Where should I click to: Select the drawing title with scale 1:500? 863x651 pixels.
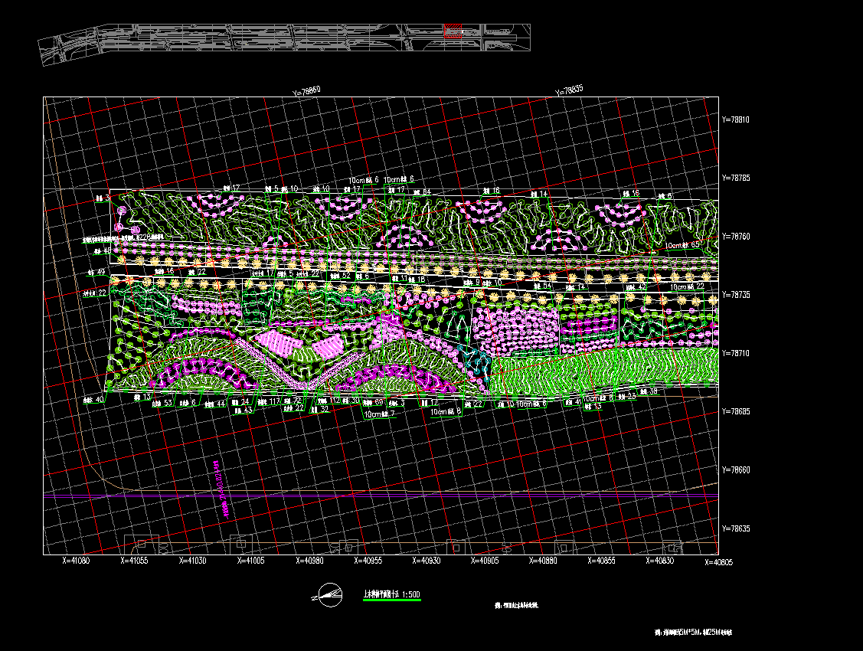392,594
